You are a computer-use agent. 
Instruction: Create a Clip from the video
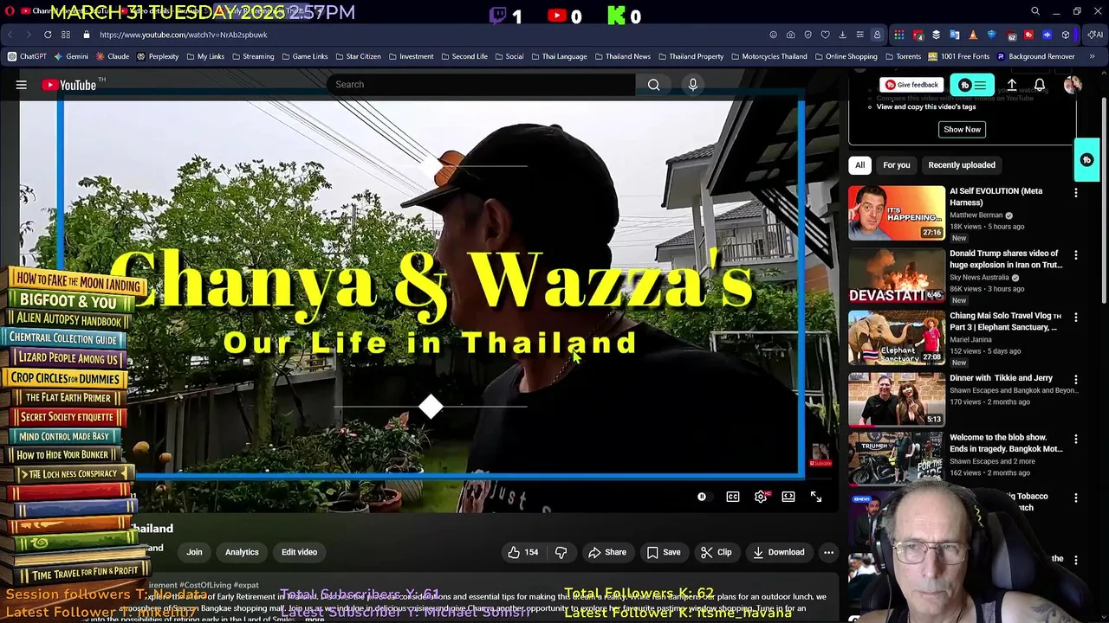(717, 552)
